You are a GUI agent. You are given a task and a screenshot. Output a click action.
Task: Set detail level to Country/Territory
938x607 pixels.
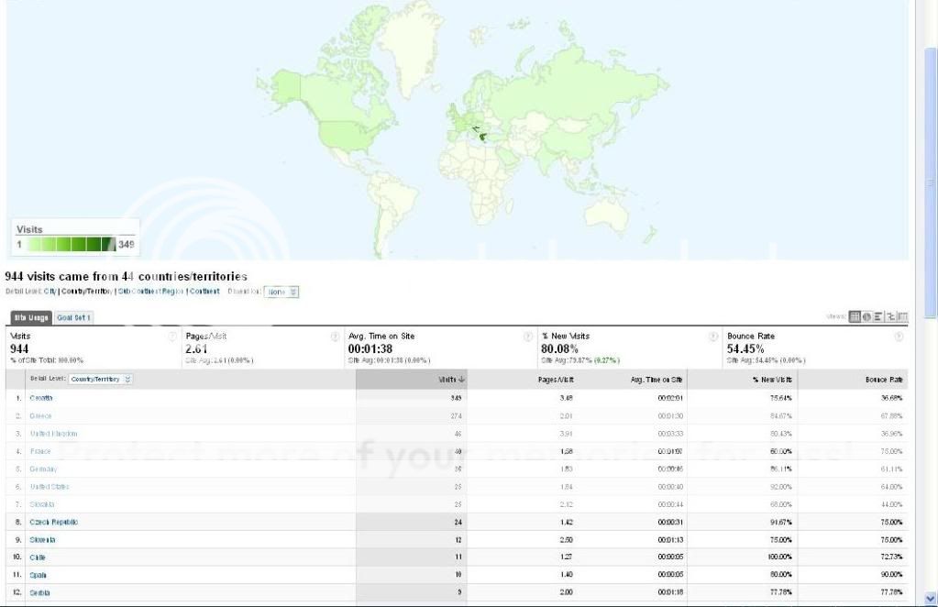coord(87,292)
